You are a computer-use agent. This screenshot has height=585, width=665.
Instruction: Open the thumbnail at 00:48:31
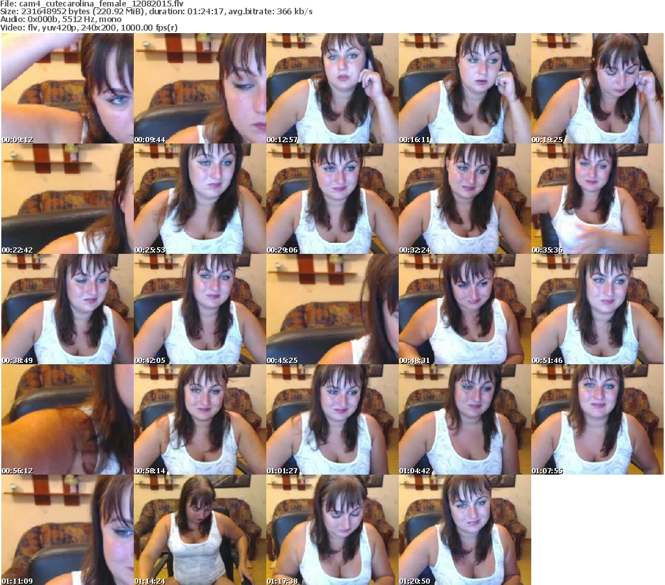465,309
